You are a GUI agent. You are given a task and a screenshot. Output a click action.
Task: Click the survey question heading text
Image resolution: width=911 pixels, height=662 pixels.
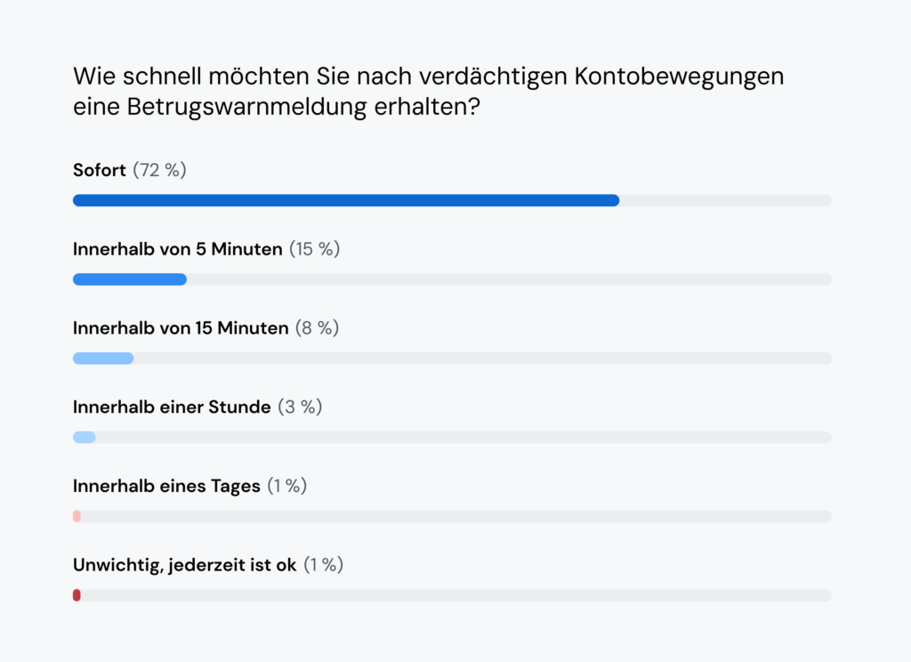point(428,91)
